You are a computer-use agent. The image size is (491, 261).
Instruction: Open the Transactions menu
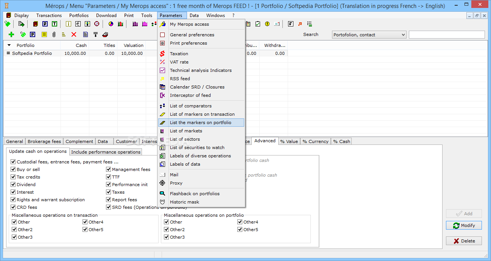click(49, 16)
